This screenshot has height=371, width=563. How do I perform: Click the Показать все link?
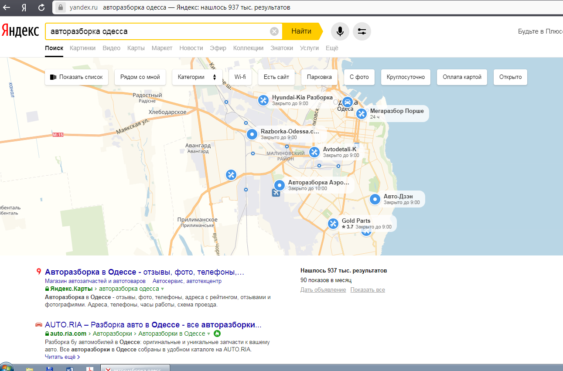368,290
